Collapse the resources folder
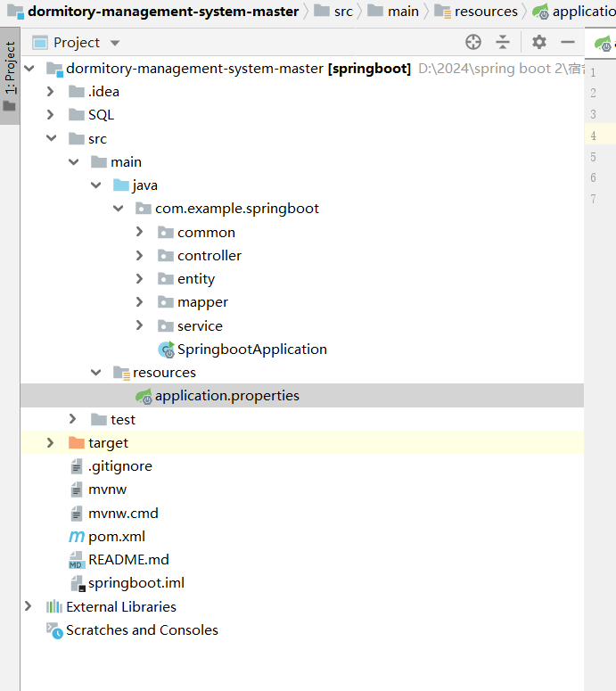616x691 pixels. (x=96, y=373)
